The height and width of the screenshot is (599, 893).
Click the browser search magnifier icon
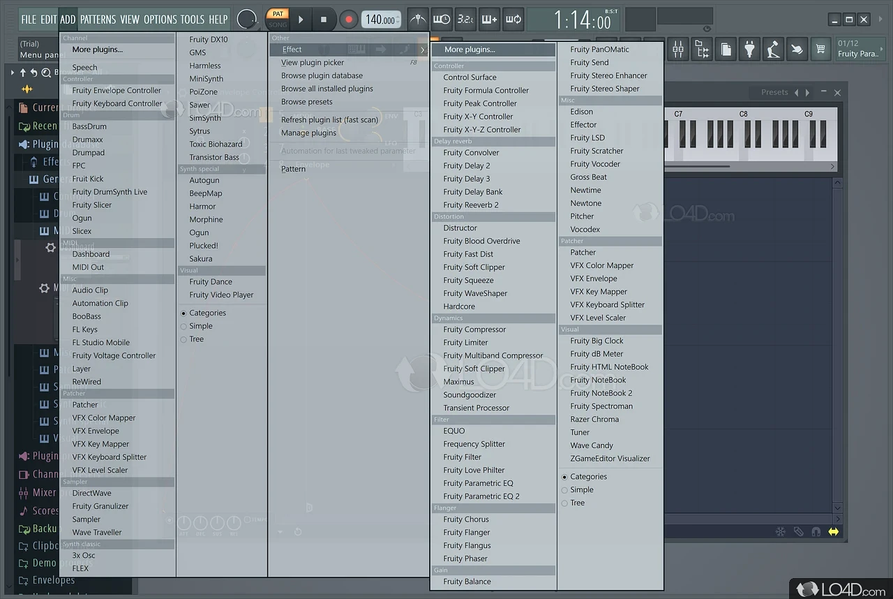(46, 72)
